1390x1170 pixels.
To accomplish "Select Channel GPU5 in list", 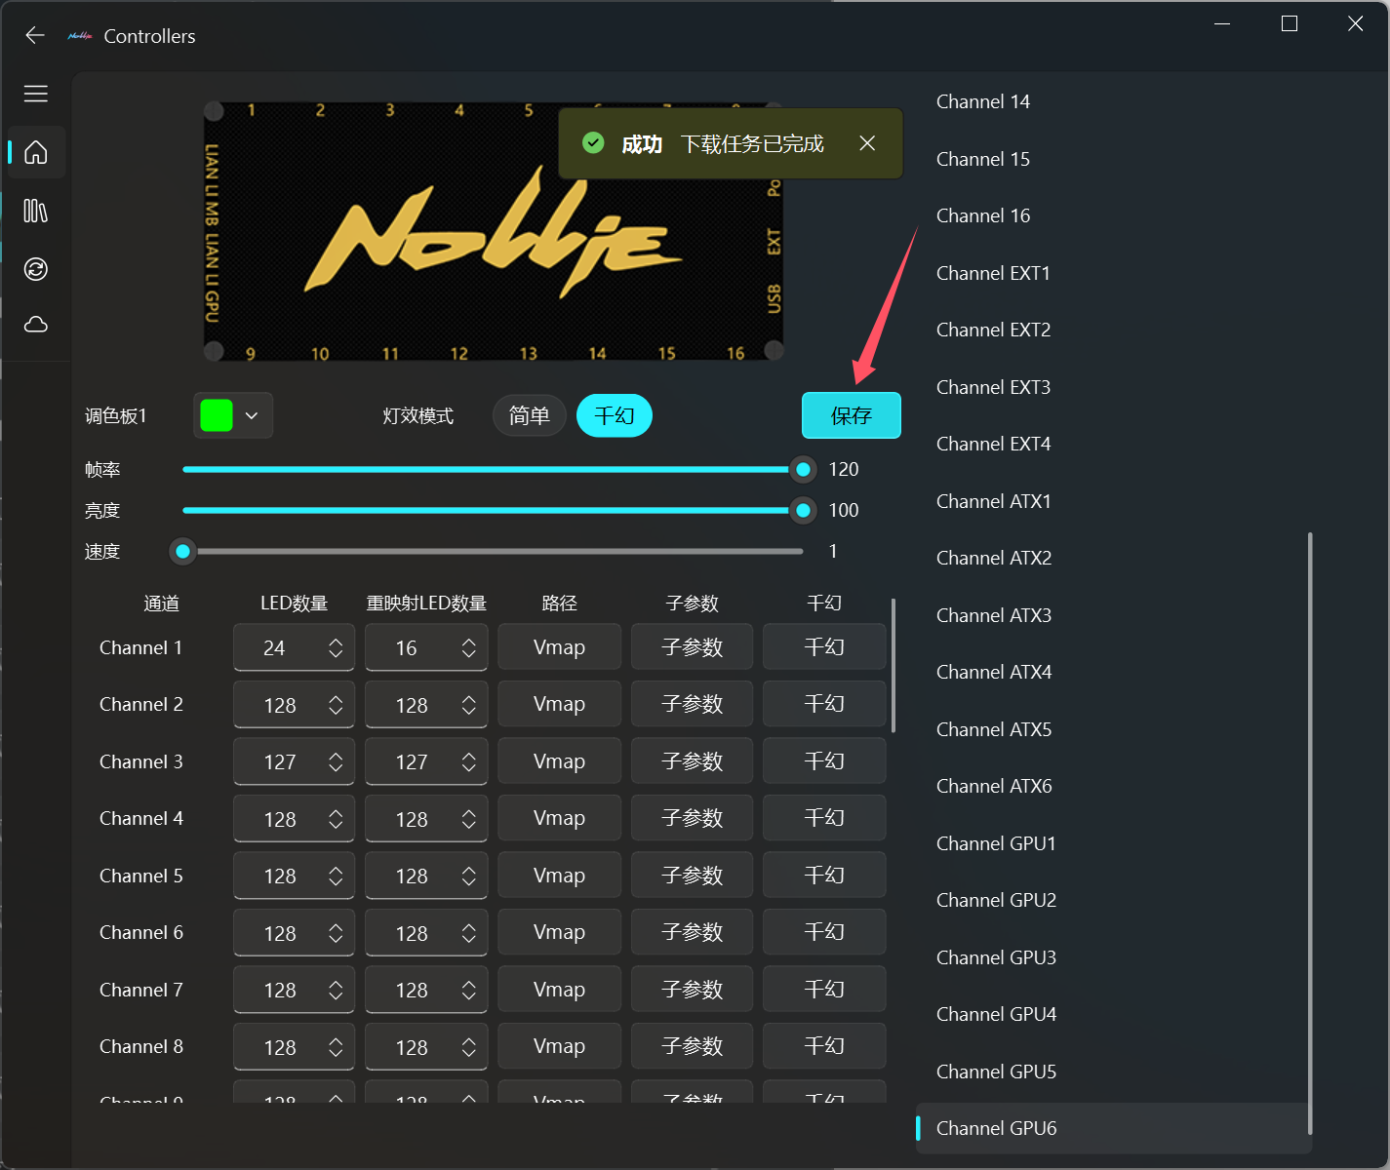I will [x=1112, y=1072].
